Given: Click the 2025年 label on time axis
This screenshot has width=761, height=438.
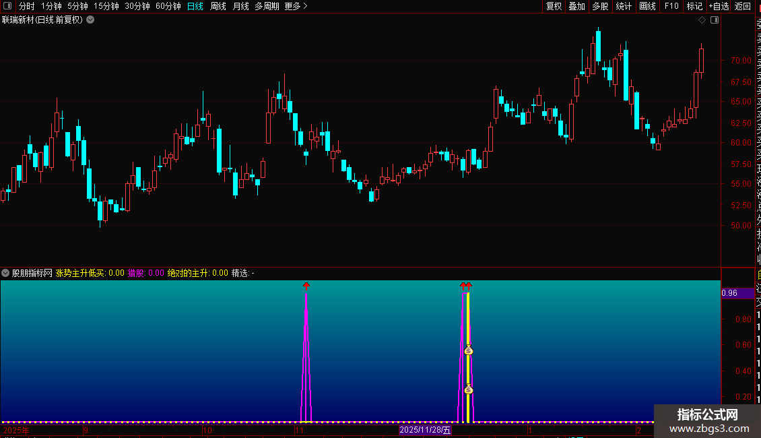Looking at the screenshot, I should [16, 430].
